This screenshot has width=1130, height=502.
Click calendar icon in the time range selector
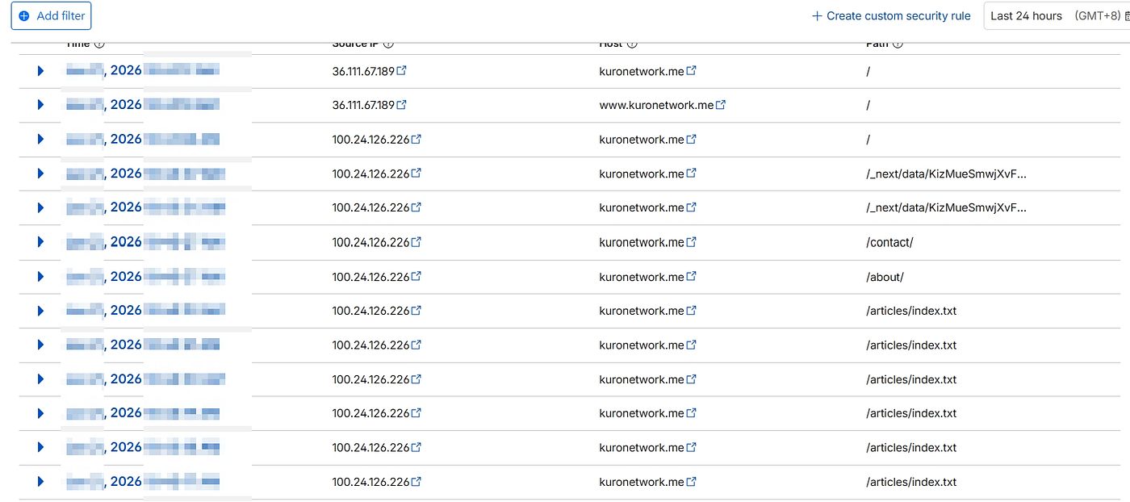pyautogui.click(x=1127, y=16)
